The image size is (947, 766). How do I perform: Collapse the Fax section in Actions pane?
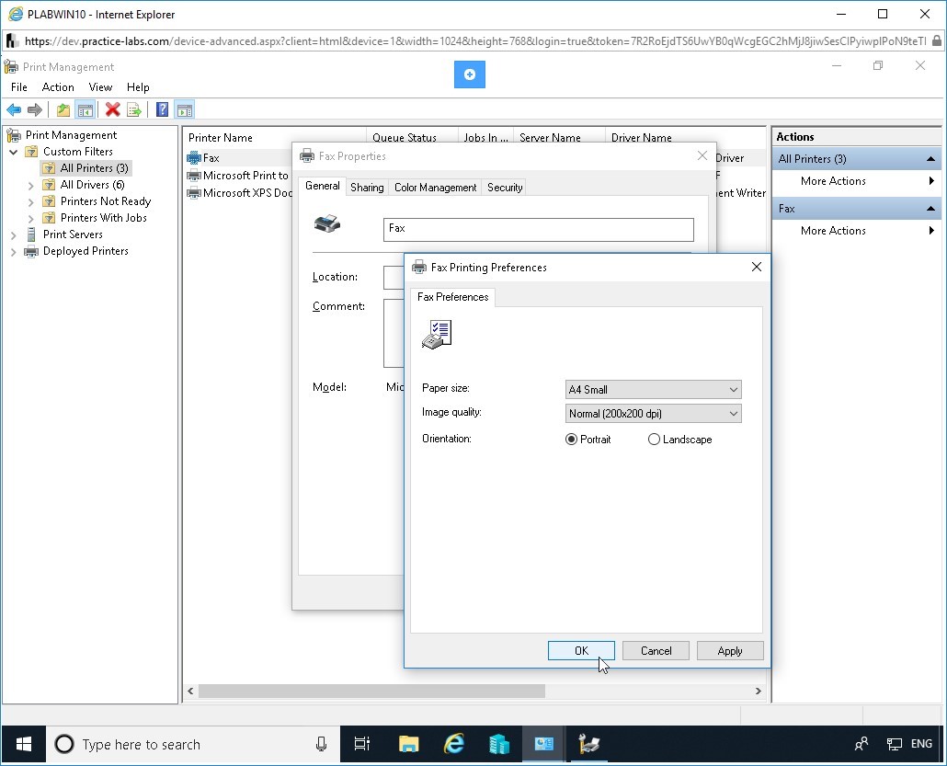coord(930,209)
